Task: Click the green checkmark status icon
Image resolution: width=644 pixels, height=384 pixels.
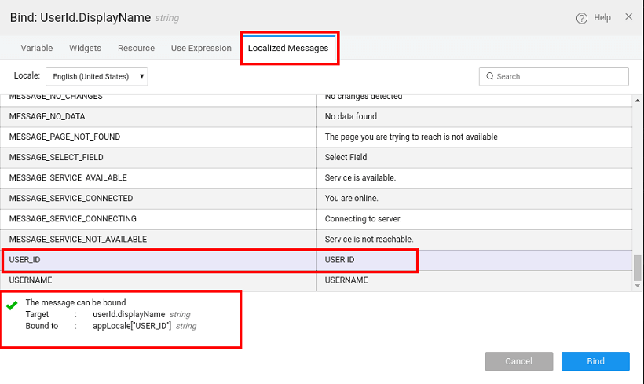Action: [12, 305]
